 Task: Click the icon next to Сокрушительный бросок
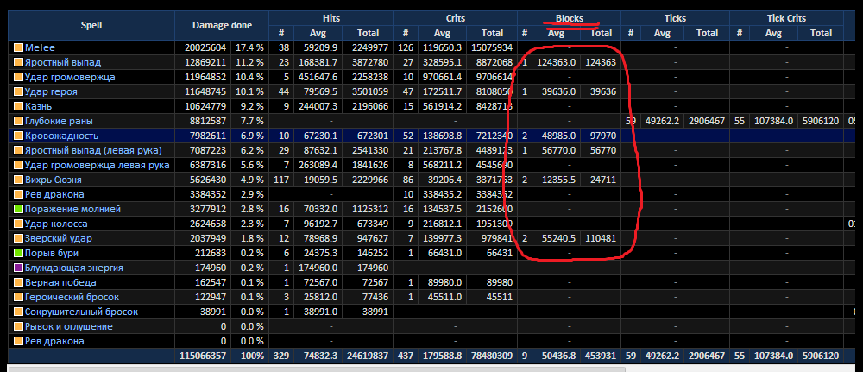point(18,312)
